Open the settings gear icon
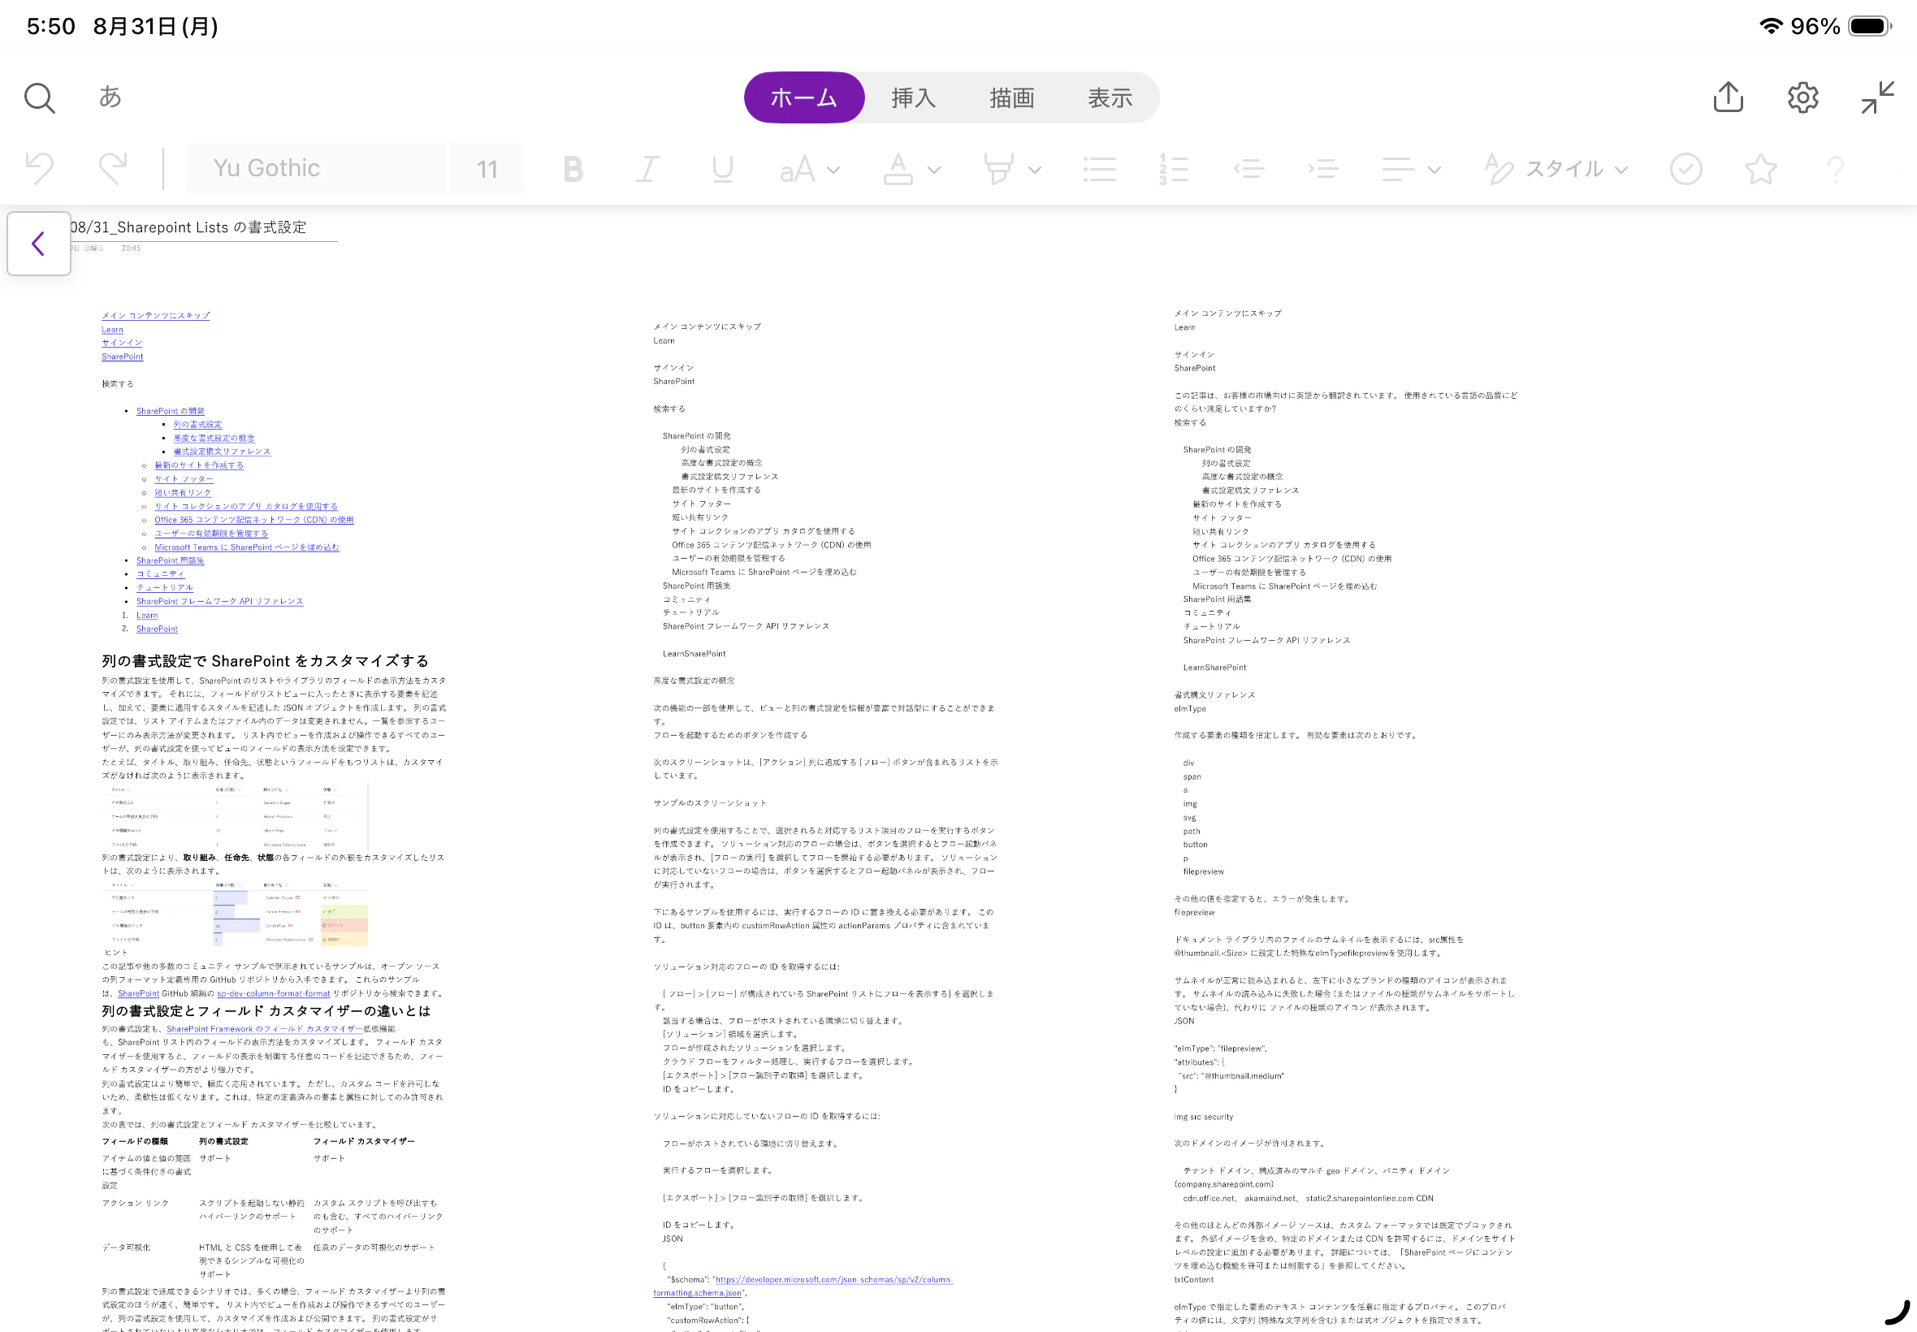Viewport: 1917px width, 1332px height. click(1802, 97)
